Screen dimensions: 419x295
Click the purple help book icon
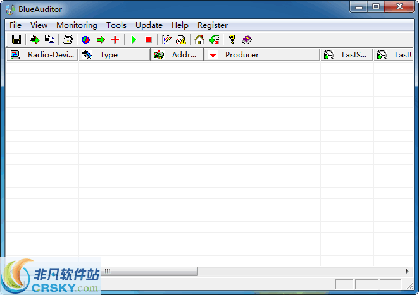(247, 40)
